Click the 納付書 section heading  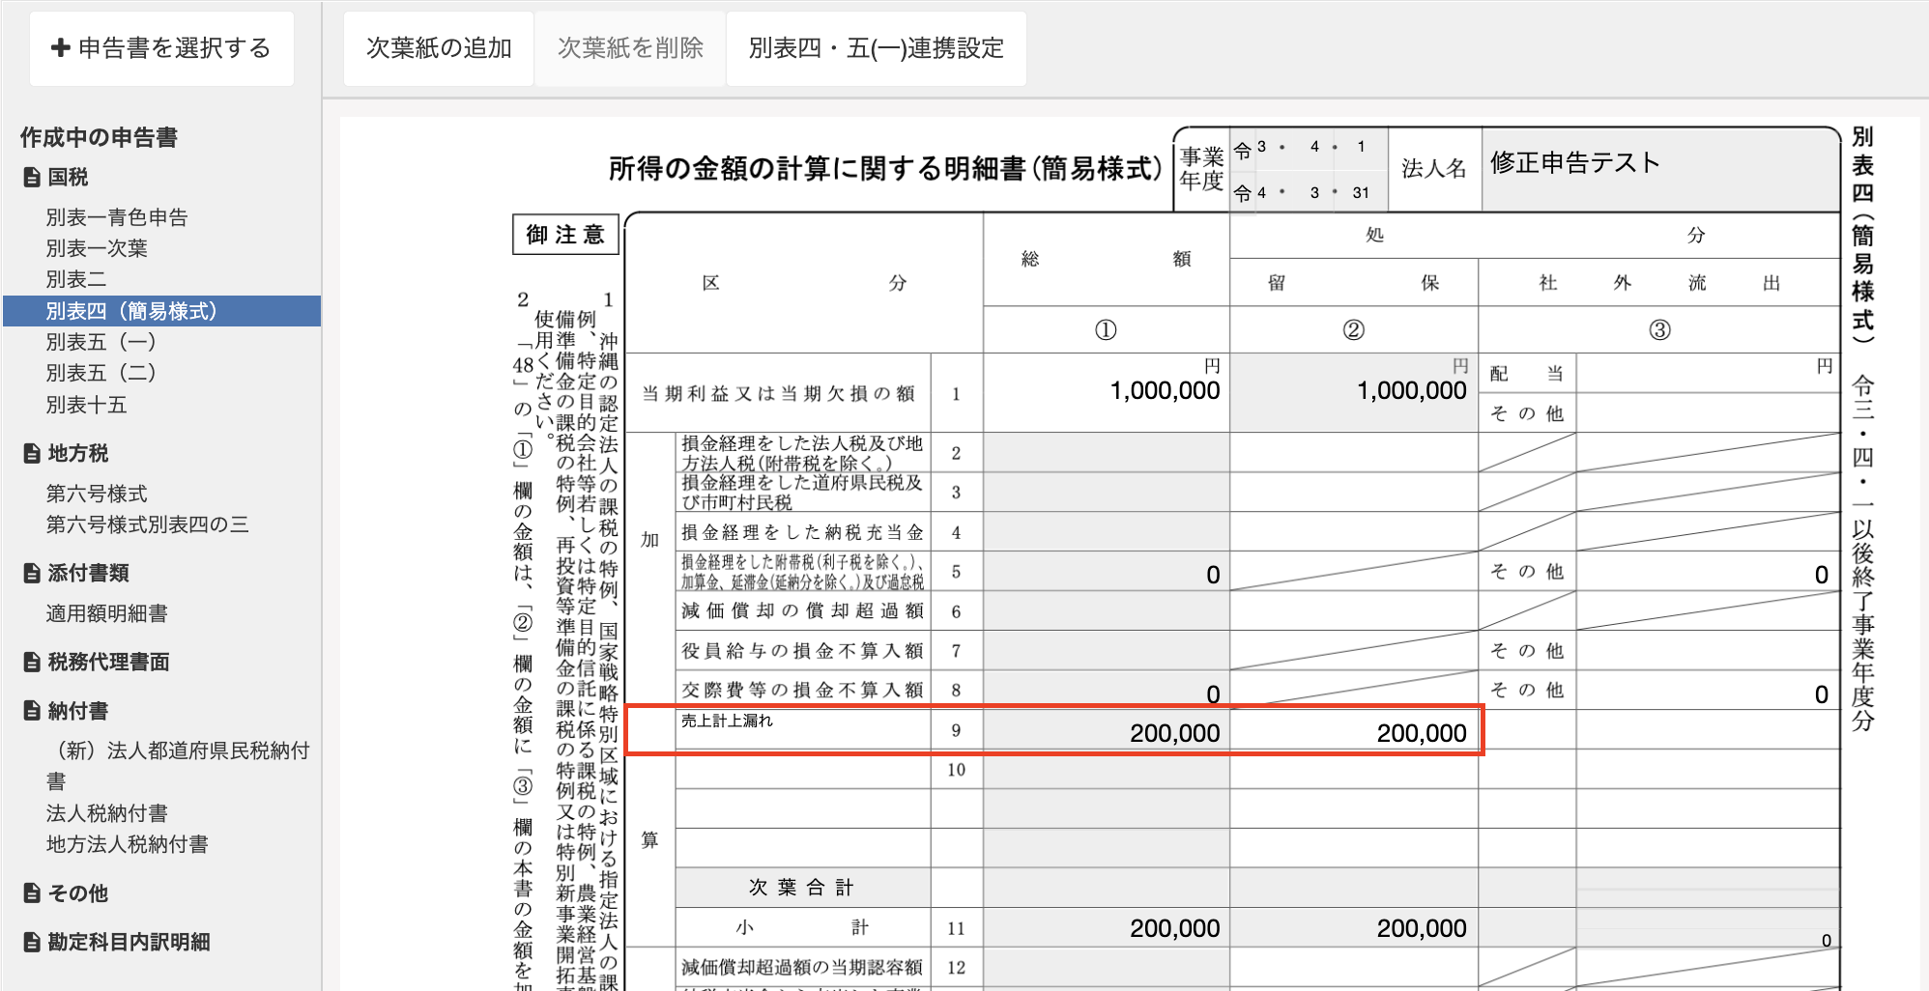78,712
